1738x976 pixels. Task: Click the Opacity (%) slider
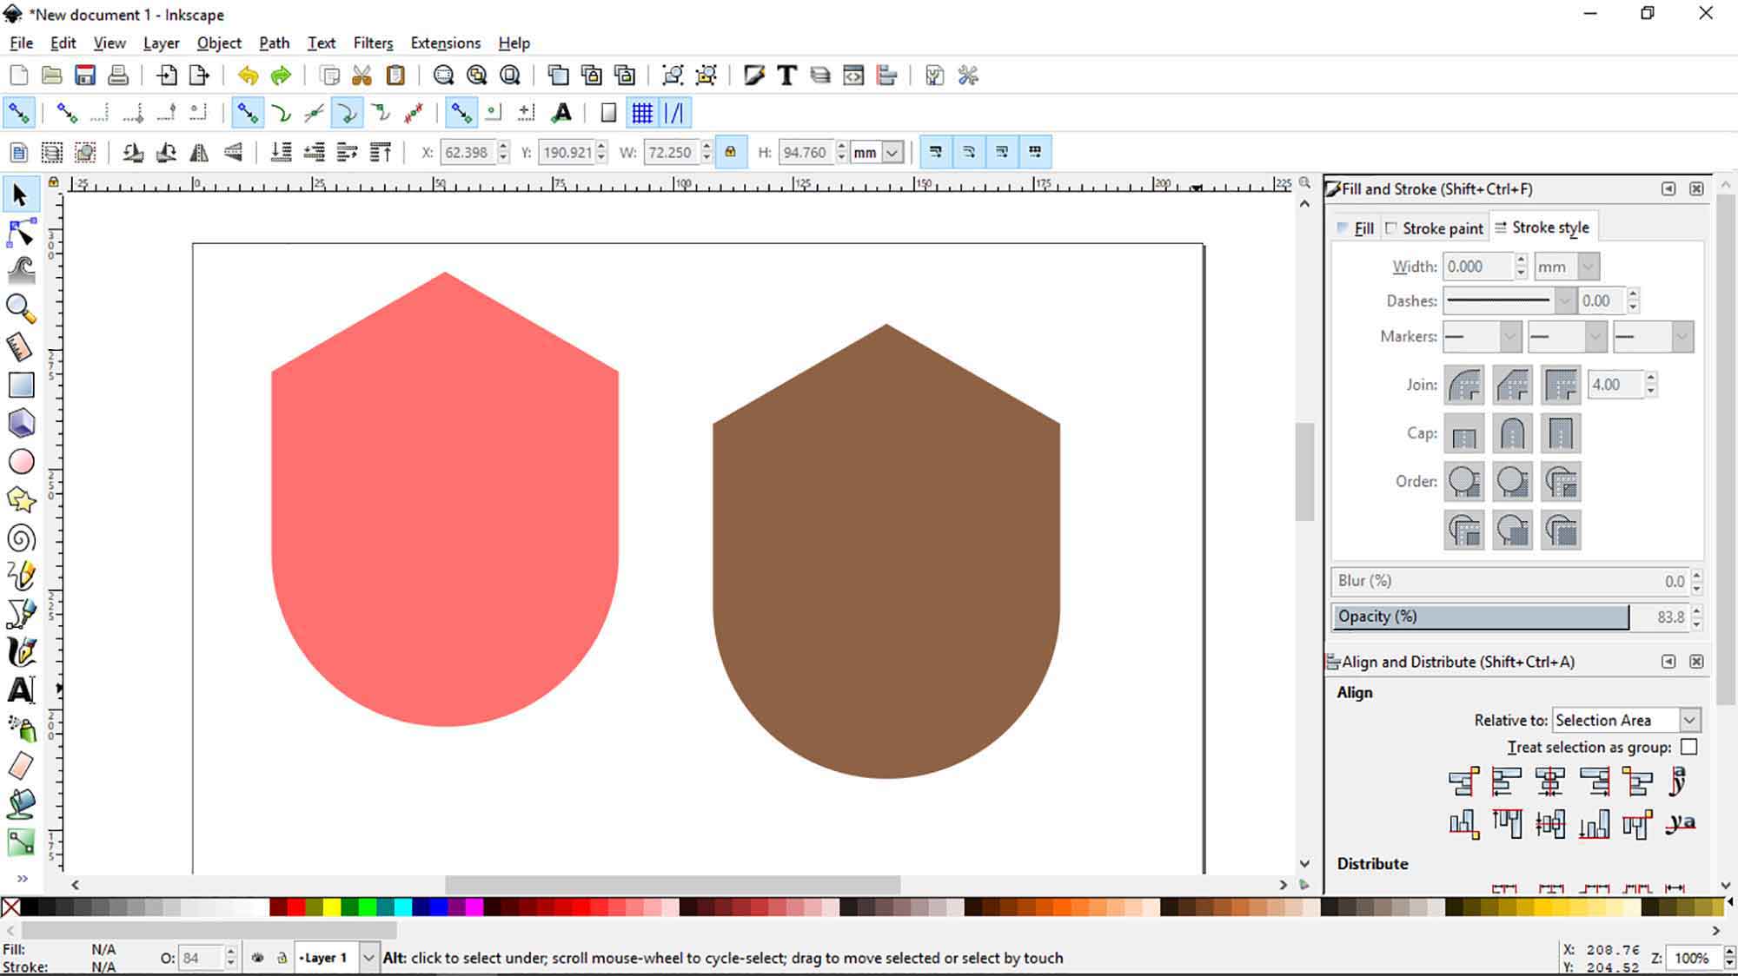tap(1510, 617)
